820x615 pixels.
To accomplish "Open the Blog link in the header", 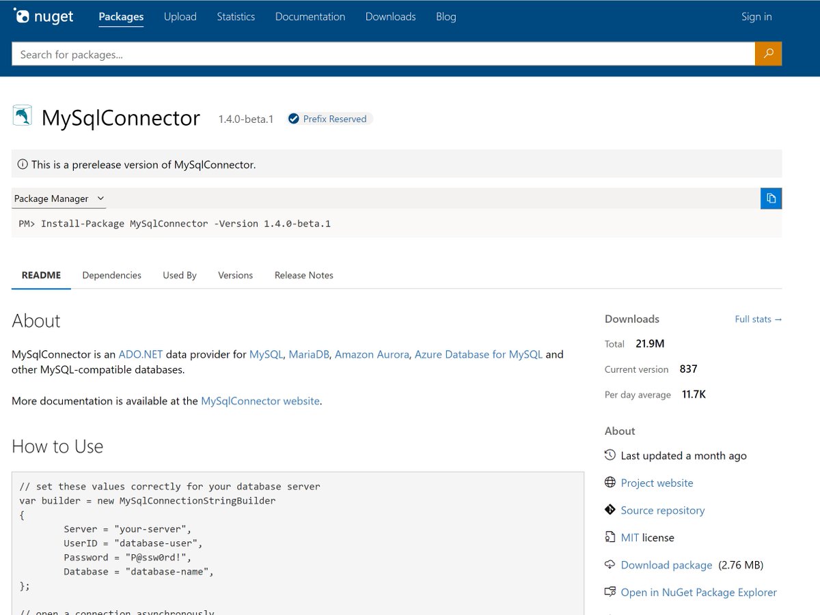I will click(x=446, y=16).
